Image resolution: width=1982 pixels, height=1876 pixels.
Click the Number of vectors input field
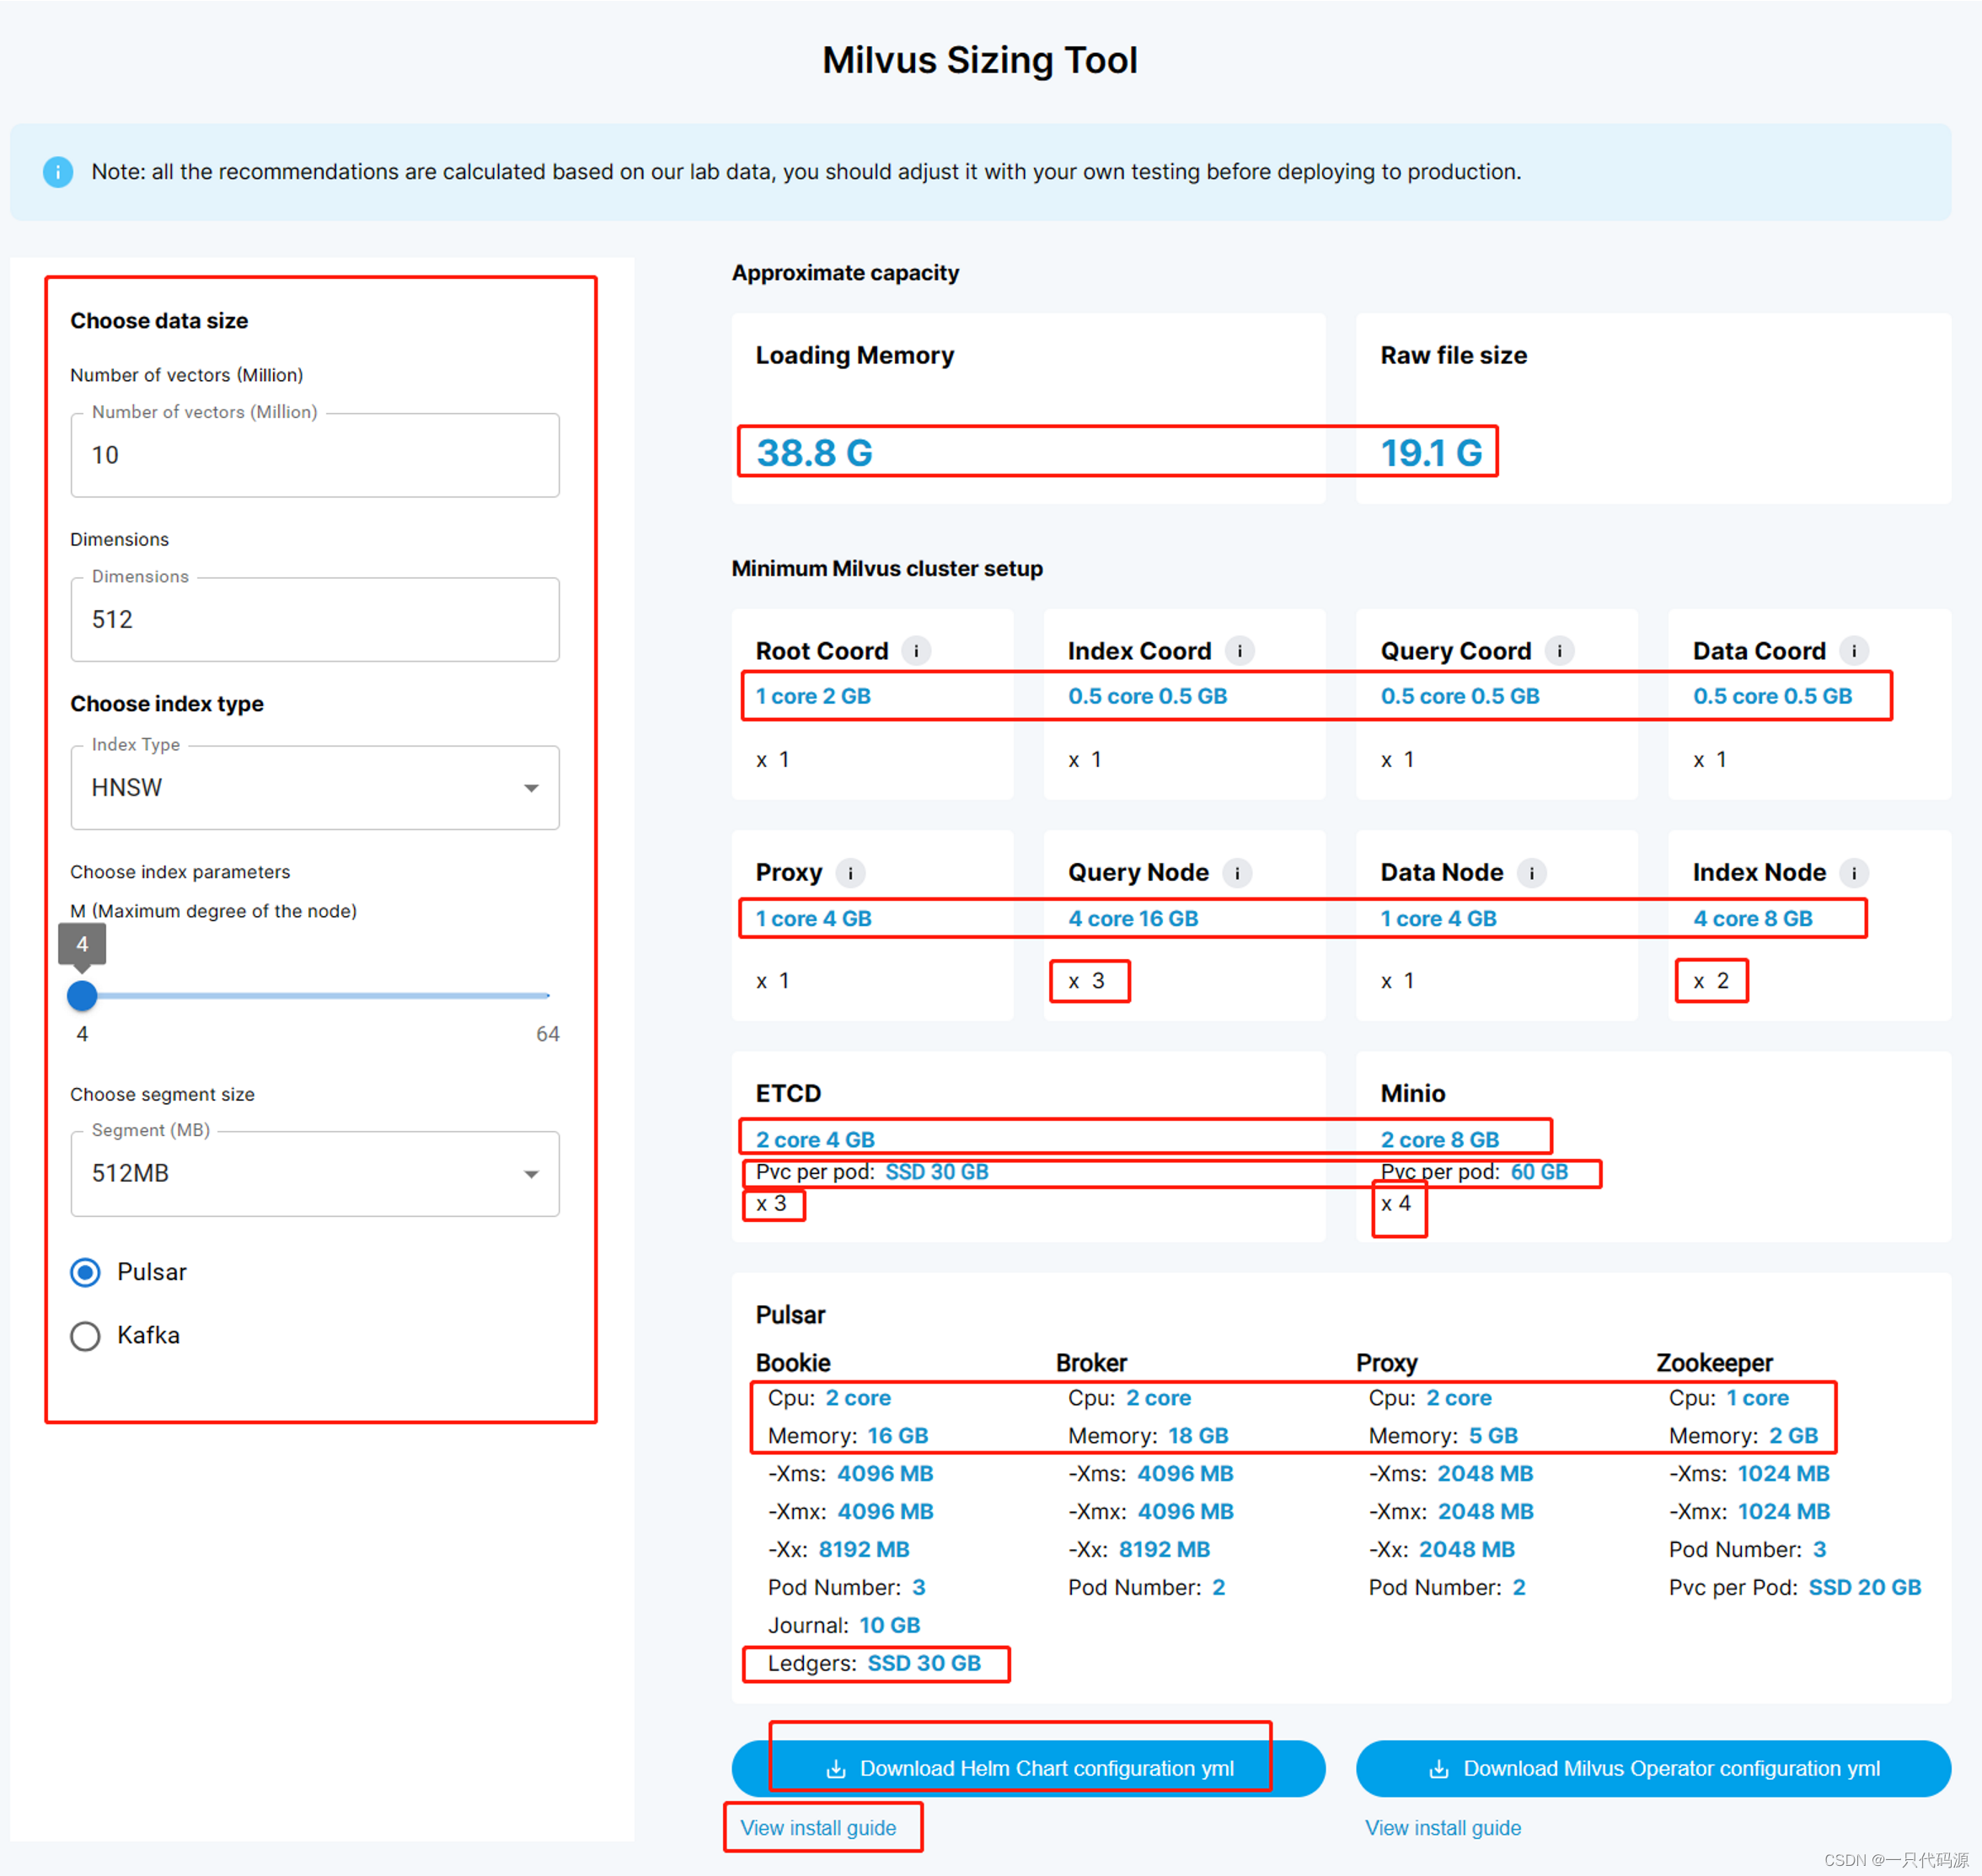314,456
